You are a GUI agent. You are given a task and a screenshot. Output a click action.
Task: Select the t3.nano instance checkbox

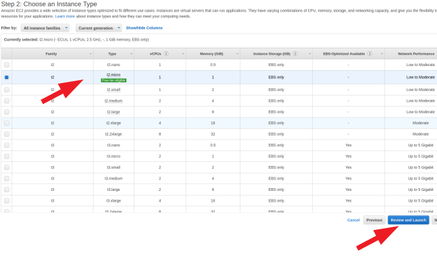point(7,145)
